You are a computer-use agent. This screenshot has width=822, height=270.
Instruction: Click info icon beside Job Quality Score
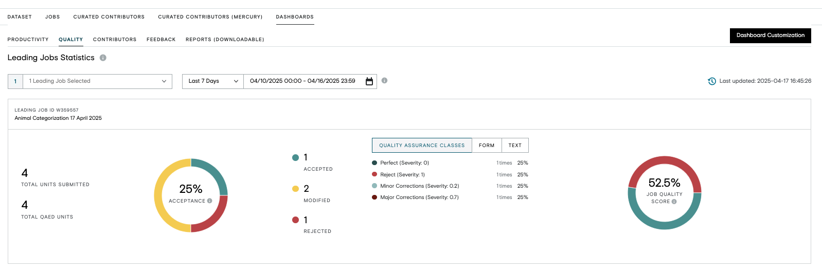click(x=674, y=202)
